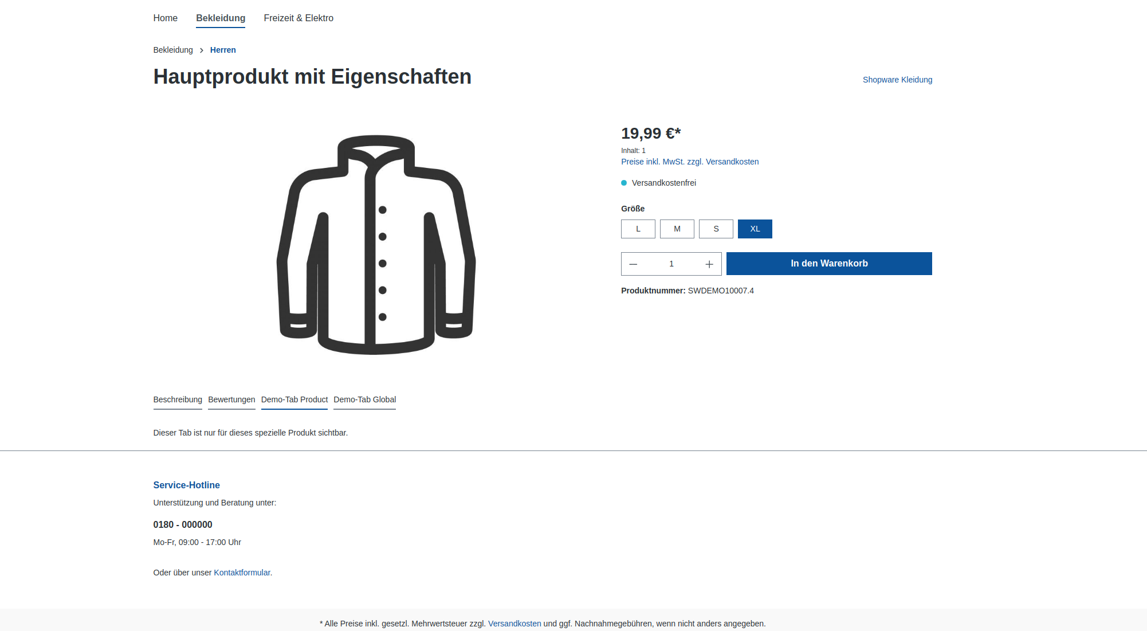Open the Kontaktformular link
The height and width of the screenshot is (631, 1147).
click(242, 573)
